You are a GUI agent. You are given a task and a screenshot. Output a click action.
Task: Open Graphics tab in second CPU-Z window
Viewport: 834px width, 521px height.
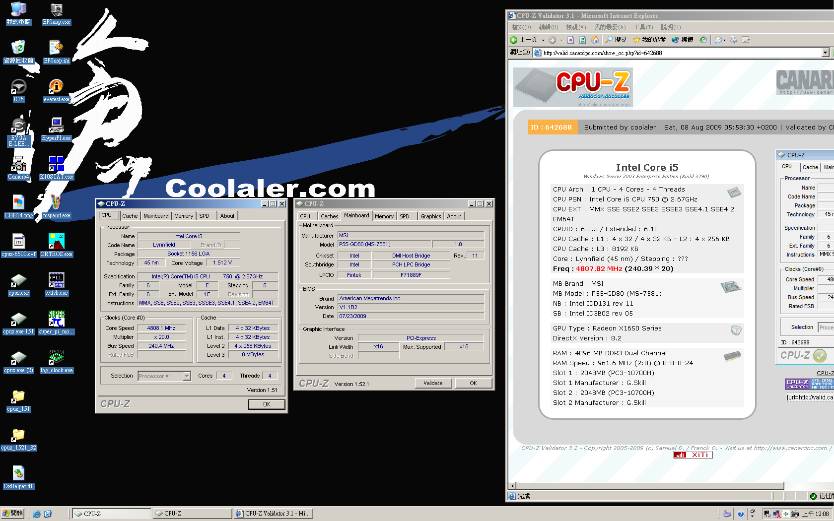(430, 216)
